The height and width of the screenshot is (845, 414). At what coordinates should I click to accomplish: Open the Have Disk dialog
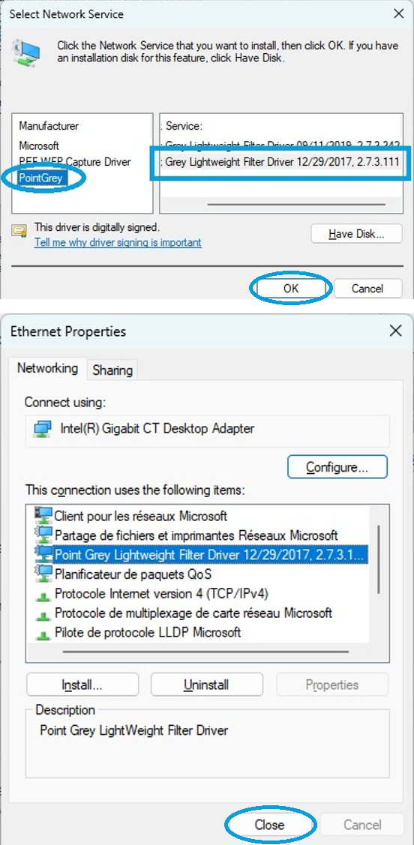click(356, 234)
